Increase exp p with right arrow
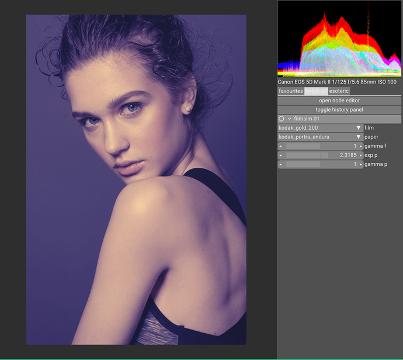 pyautogui.click(x=360, y=155)
